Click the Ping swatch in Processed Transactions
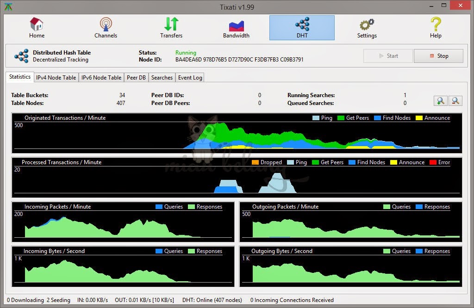The image size is (474, 308). pos(290,162)
